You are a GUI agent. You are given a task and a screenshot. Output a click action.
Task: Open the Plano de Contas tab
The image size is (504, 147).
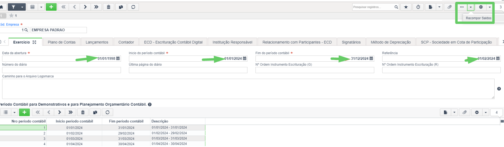coord(62,42)
